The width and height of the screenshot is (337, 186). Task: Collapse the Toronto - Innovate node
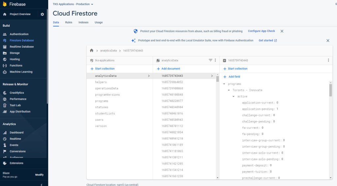pyautogui.click(x=229, y=90)
